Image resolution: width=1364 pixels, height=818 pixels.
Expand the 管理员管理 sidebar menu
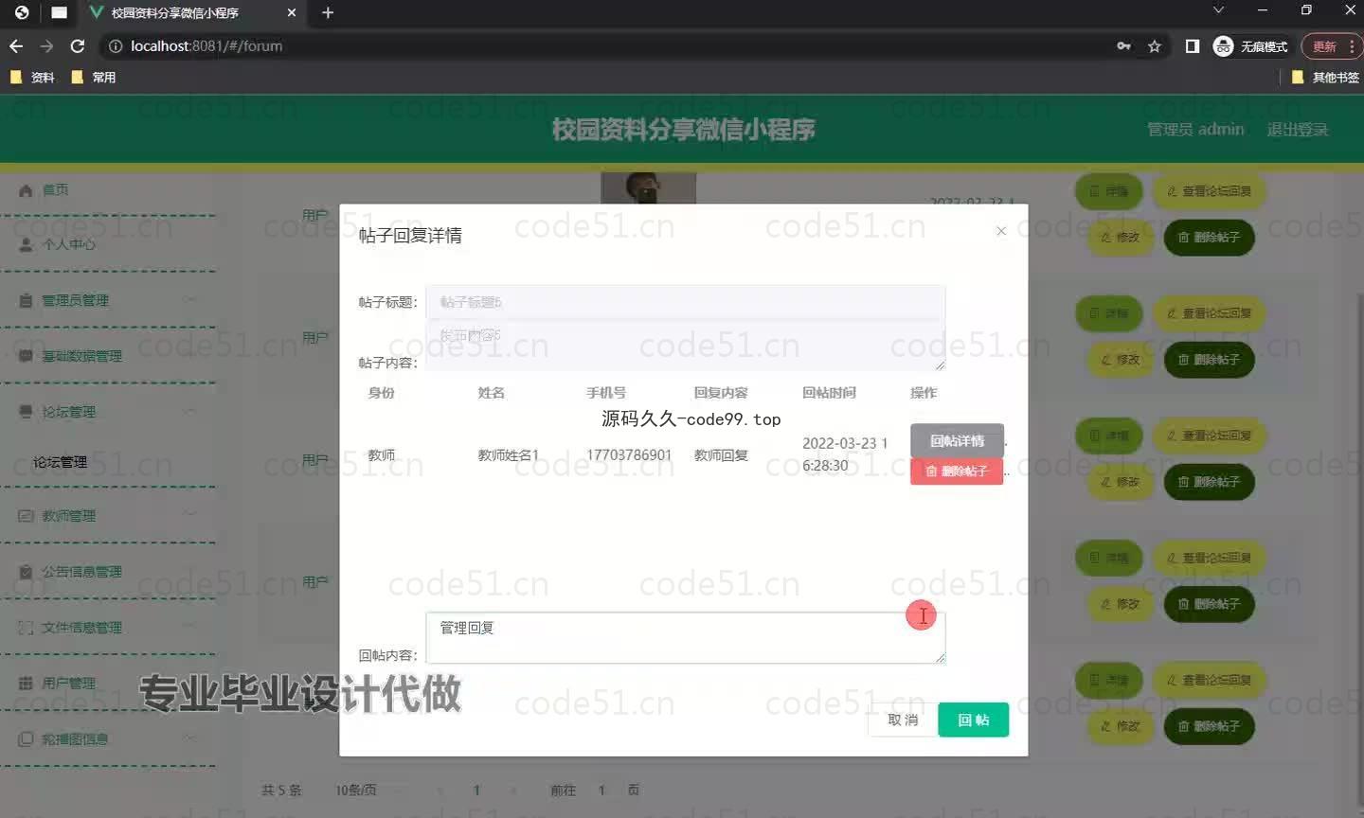(108, 300)
